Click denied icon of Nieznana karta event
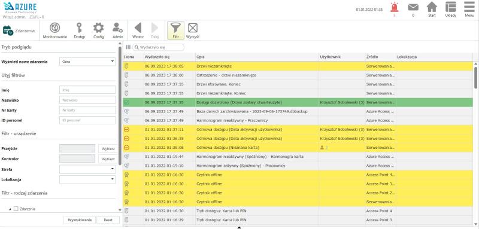 127,148
